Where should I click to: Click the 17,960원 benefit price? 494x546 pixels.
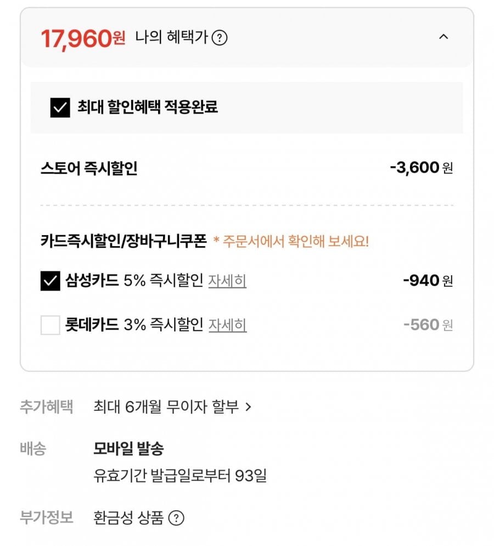[x=83, y=38]
